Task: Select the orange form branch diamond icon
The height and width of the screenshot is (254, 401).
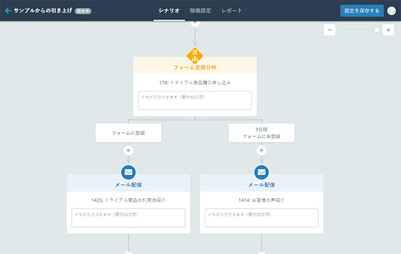Action: click(195, 55)
